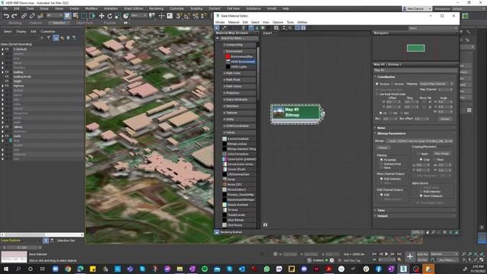Screen dimensions: 487x274
Task: Click the Reload button in Bitmap Parameters
Action: (x=383, y=148)
